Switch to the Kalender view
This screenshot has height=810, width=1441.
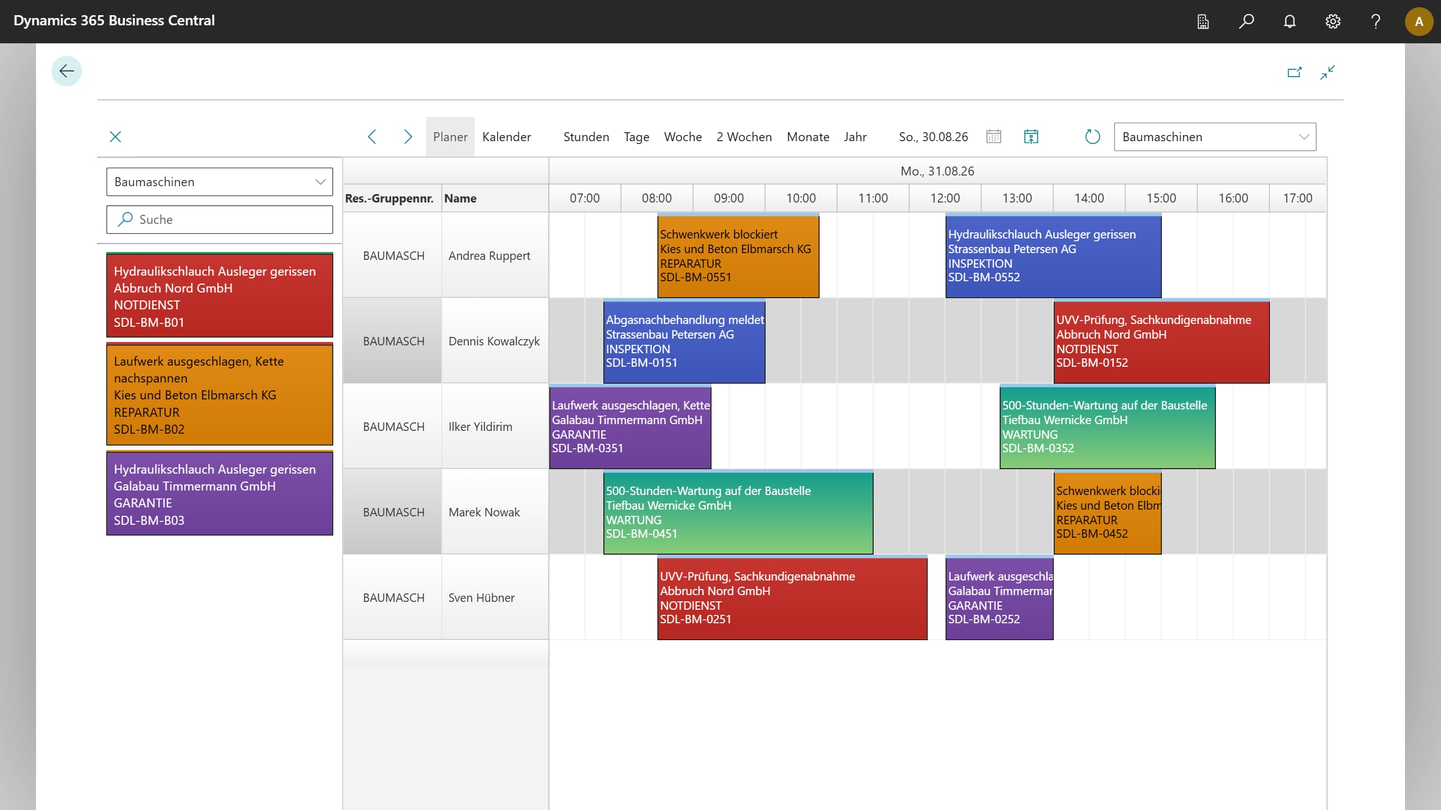pyautogui.click(x=507, y=137)
